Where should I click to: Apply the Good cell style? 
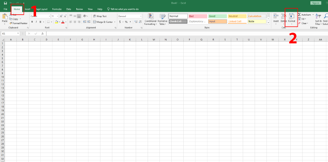pos(218,16)
